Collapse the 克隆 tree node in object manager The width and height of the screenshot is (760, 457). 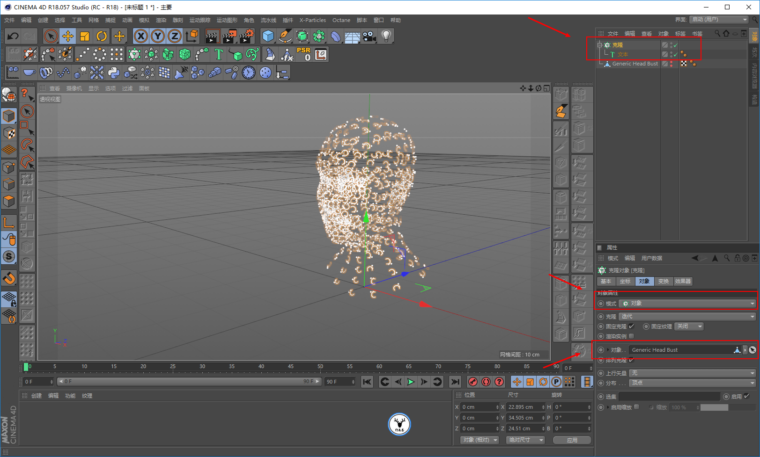tap(599, 45)
